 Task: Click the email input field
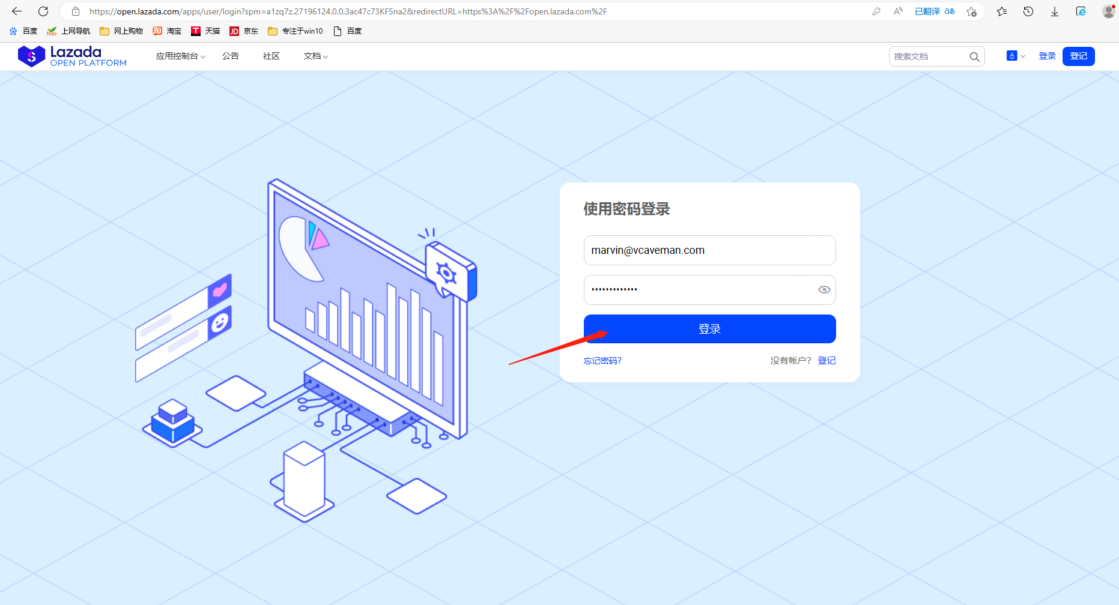coord(709,250)
